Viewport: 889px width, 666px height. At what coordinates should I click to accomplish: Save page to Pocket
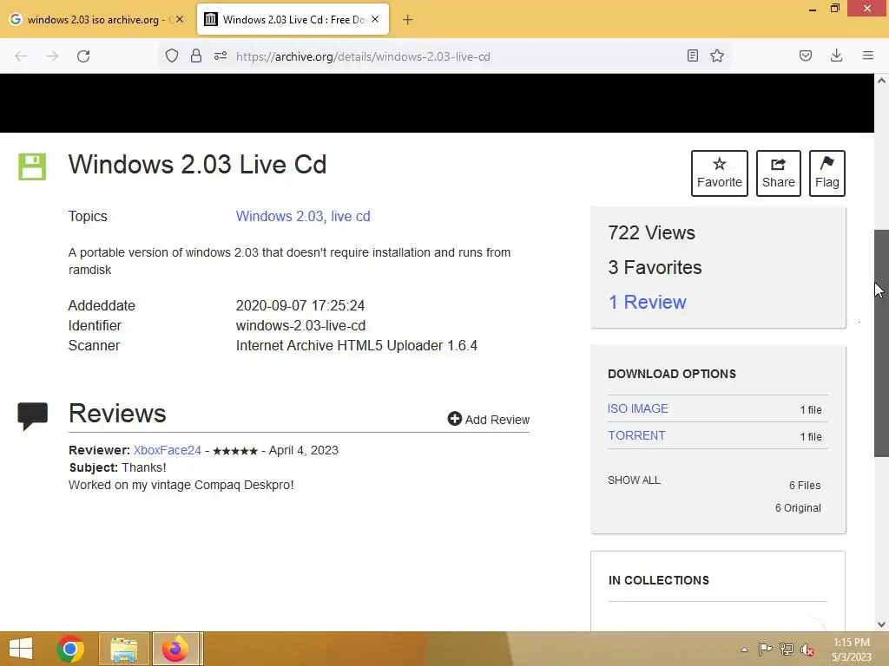pos(806,55)
